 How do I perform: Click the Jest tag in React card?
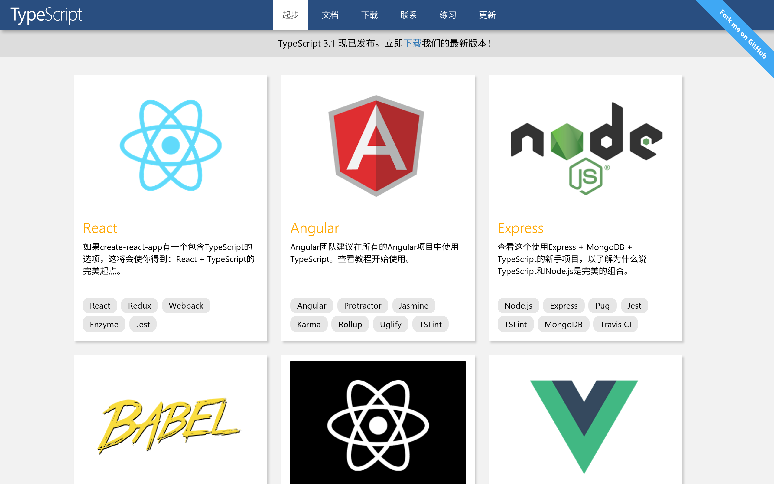143,324
